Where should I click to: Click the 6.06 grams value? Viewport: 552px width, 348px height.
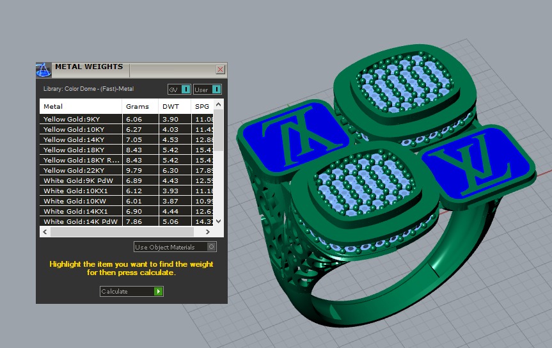click(134, 119)
